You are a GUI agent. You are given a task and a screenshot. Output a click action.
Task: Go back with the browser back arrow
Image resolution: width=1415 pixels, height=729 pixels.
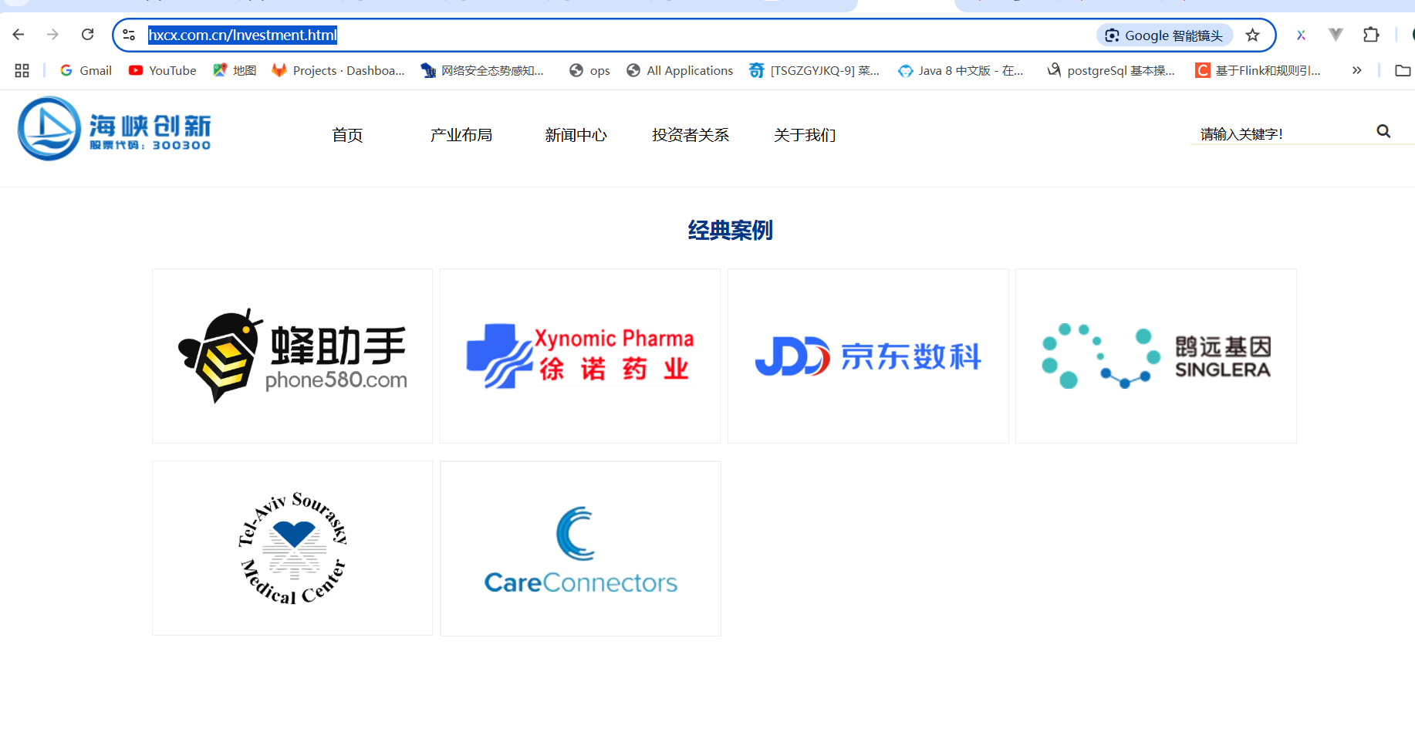coord(19,35)
